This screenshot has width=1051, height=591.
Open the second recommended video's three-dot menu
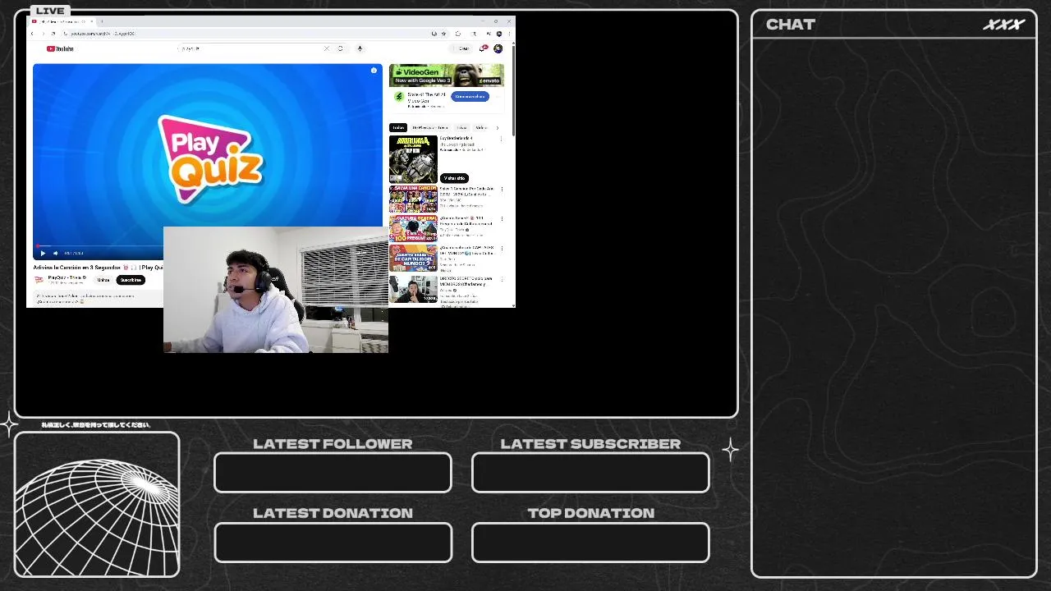point(502,190)
